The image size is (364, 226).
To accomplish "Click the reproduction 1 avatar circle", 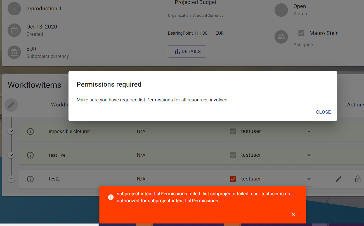I will click(14, 9).
